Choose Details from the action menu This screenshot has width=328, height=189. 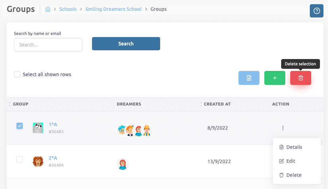294,147
